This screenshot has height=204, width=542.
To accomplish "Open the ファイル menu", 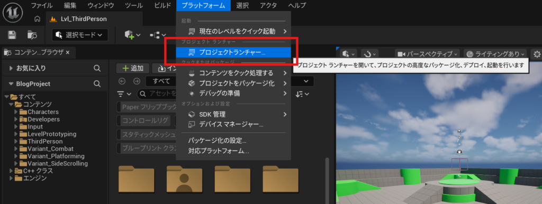I will point(42,5).
